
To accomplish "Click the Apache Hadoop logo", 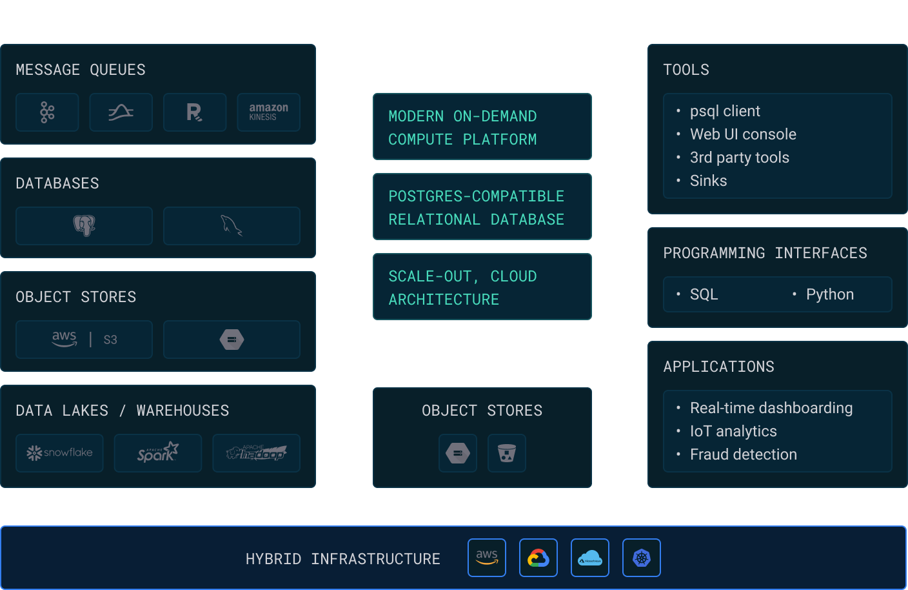I will [256, 453].
